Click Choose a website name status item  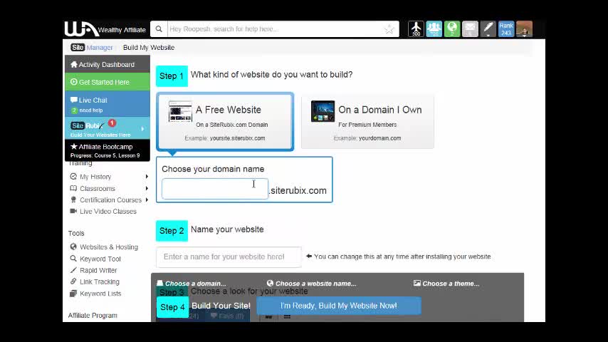[x=312, y=284]
